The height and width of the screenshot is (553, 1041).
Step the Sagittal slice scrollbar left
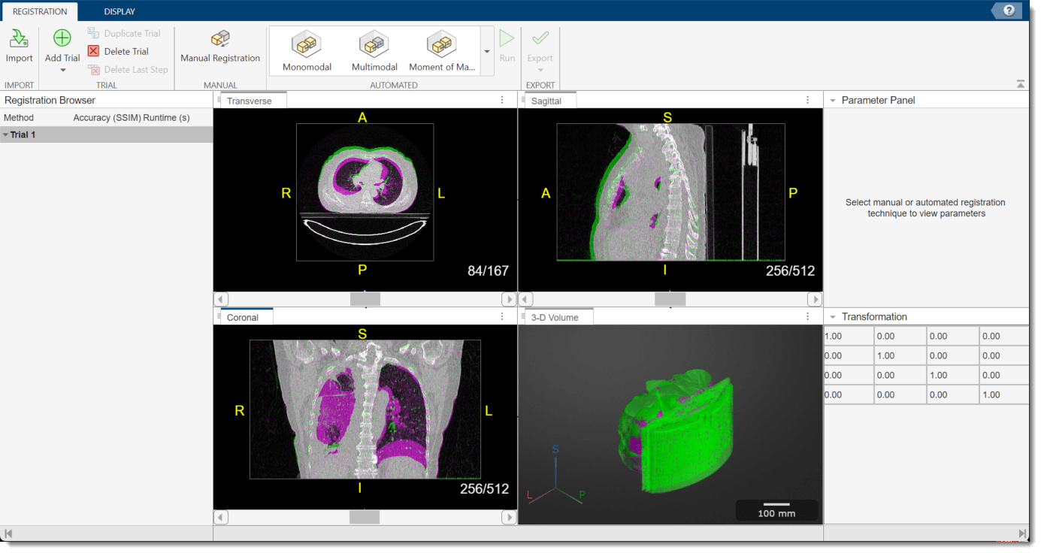pos(527,299)
